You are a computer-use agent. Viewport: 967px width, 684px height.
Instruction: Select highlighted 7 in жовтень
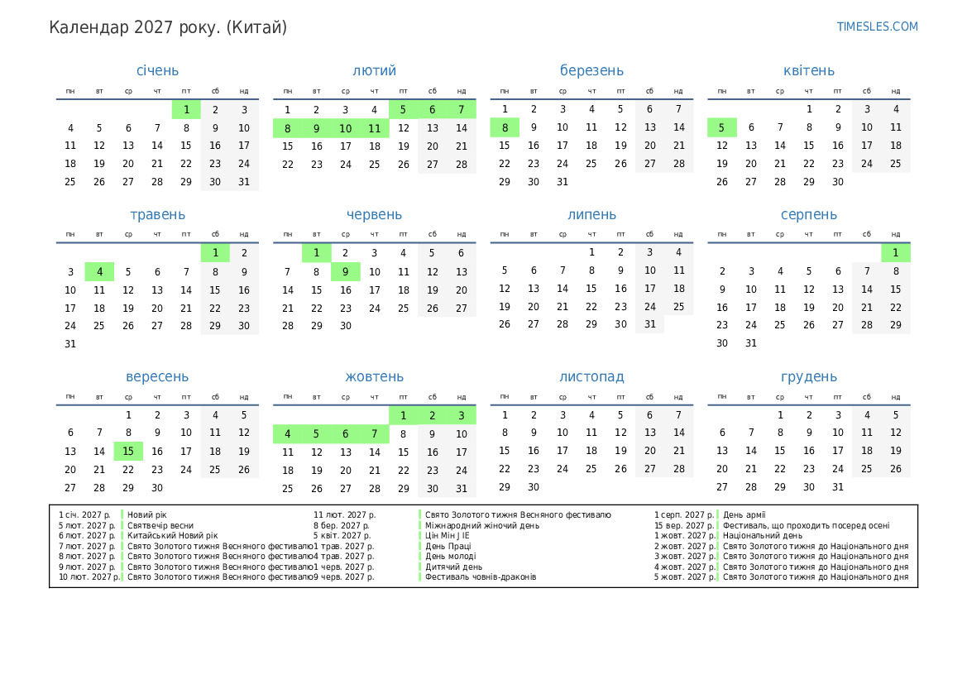pos(374,434)
